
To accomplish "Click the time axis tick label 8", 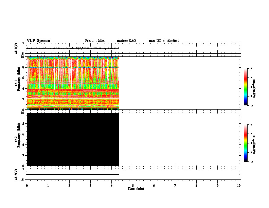I will (x=196, y=186).
